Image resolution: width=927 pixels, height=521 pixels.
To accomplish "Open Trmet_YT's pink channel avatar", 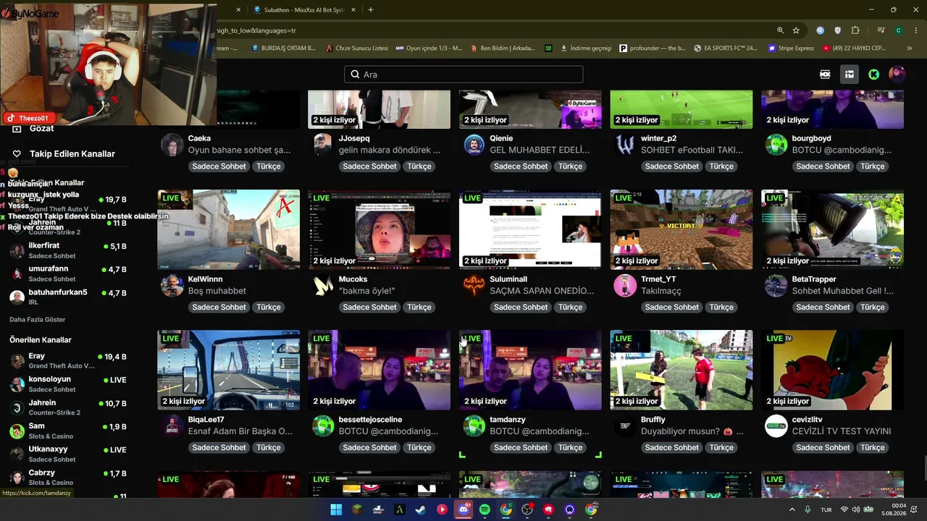I will coord(625,285).
